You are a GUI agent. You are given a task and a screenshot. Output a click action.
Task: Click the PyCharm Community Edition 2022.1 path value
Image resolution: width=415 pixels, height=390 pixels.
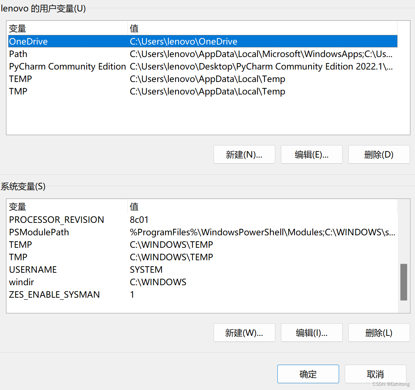[261, 66]
